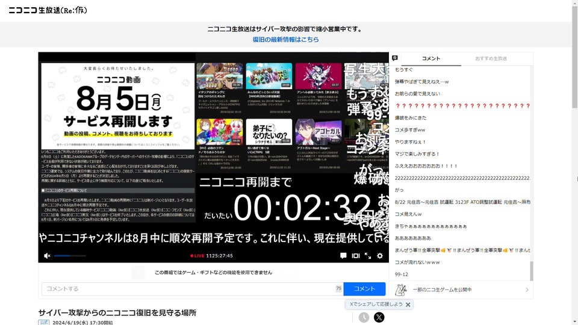578x325 pixels.
Task: Switch to the おすすめ生放送 tab
Action: point(491,58)
